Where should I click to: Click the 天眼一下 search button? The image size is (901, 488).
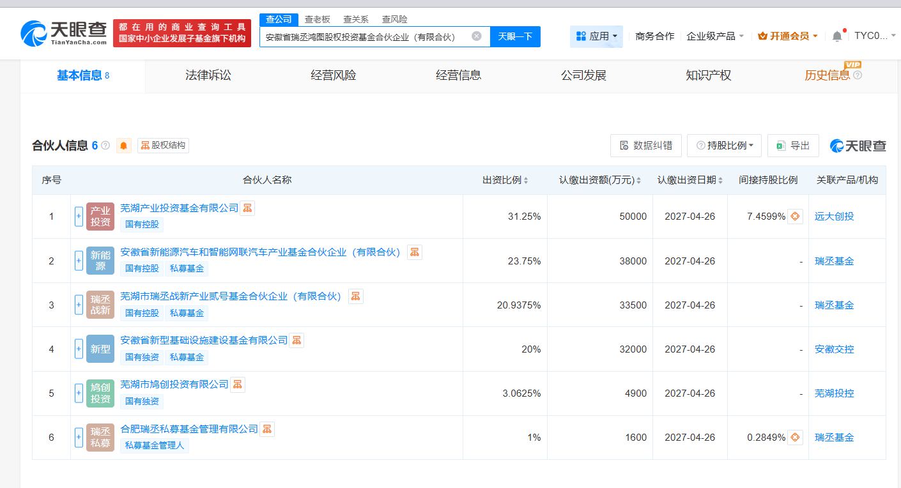tap(515, 36)
